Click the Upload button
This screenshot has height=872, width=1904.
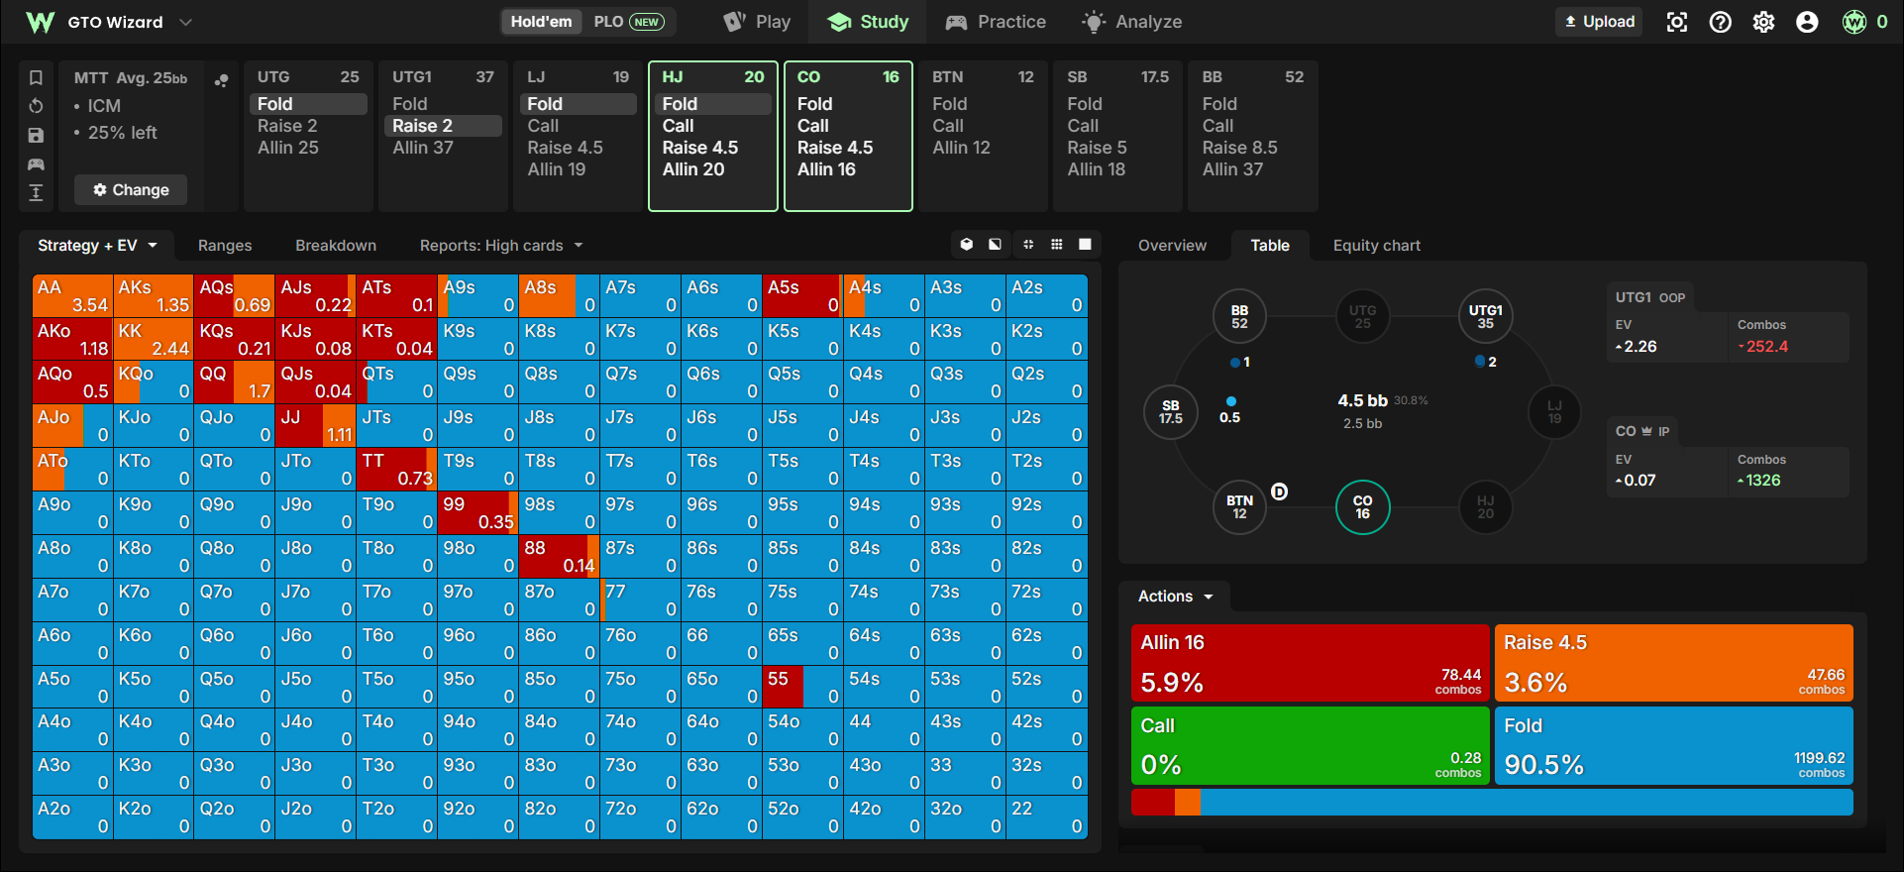[1599, 22]
